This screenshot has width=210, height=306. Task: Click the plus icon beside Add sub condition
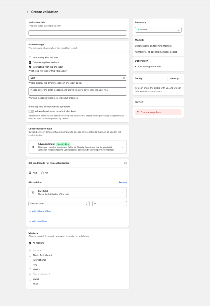click(x=30, y=211)
